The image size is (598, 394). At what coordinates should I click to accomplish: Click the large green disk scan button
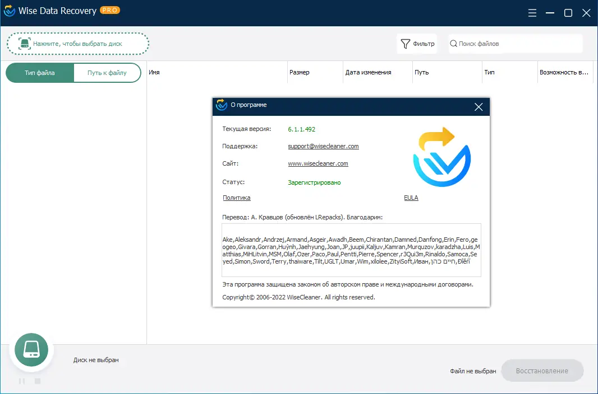click(x=31, y=349)
